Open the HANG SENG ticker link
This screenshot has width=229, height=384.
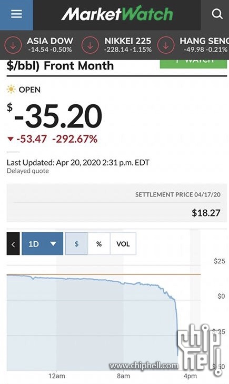(x=204, y=45)
